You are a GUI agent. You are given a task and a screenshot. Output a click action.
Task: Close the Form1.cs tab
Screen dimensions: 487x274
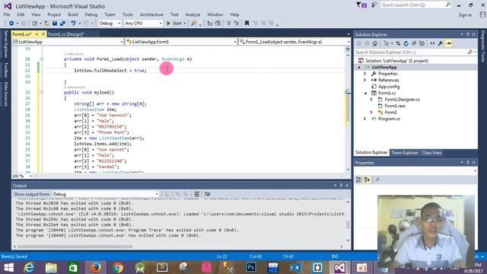43,34
